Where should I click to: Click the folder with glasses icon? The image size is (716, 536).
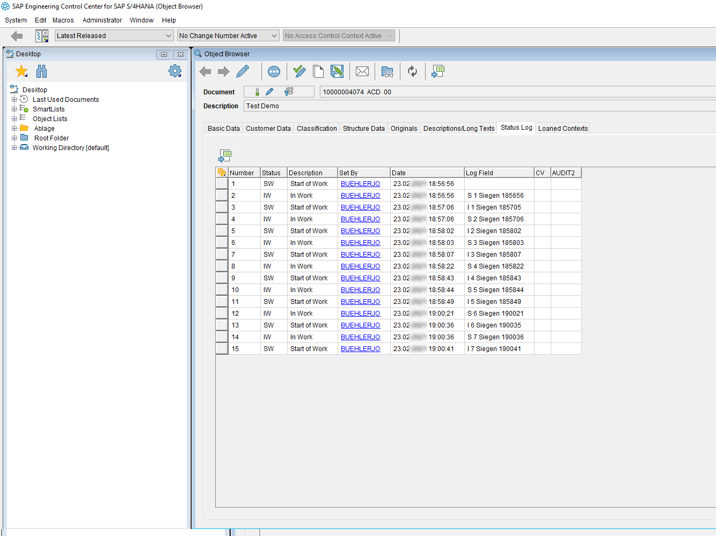pyautogui.click(x=387, y=71)
